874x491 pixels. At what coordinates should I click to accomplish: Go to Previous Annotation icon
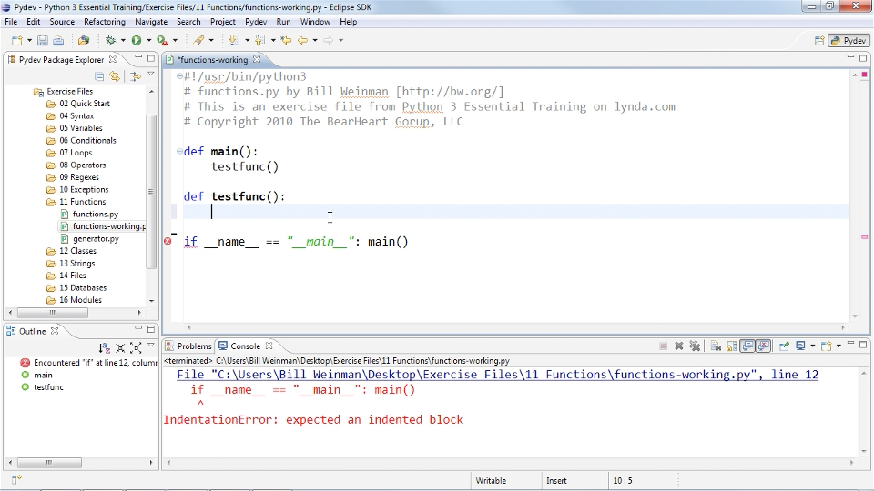259,40
